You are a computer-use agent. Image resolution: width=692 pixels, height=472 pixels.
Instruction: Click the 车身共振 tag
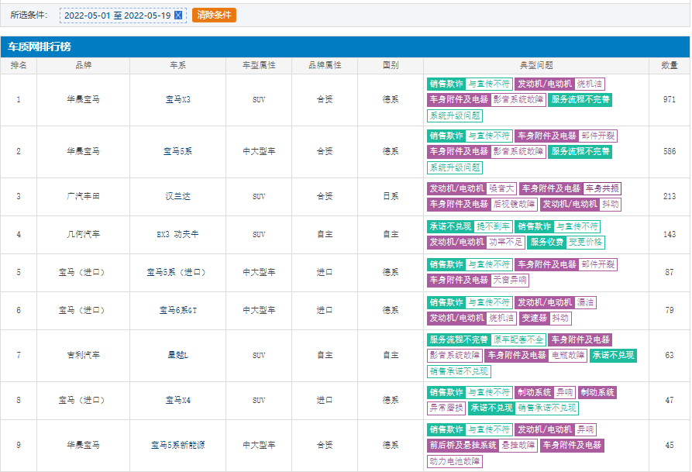(x=602, y=188)
